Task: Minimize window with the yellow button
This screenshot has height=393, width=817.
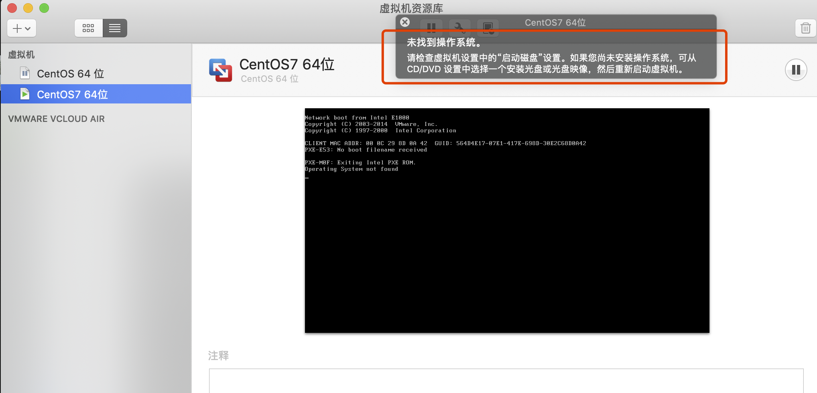Action: pyautogui.click(x=28, y=8)
